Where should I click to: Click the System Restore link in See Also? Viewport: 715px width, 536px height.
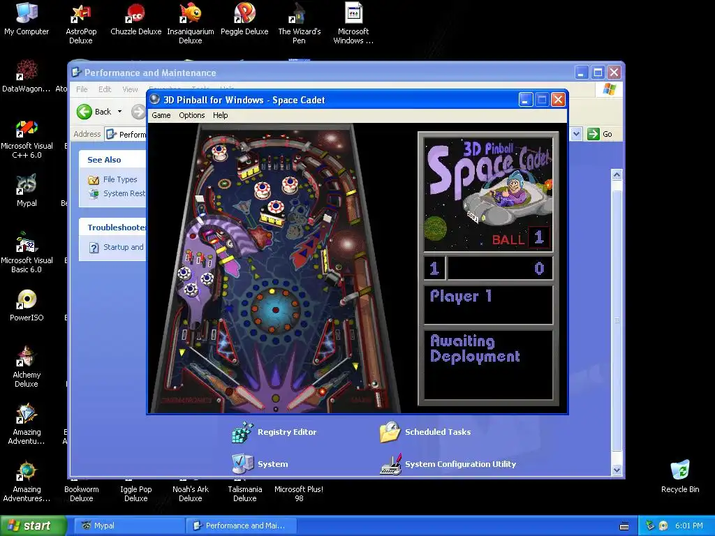pos(124,193)
